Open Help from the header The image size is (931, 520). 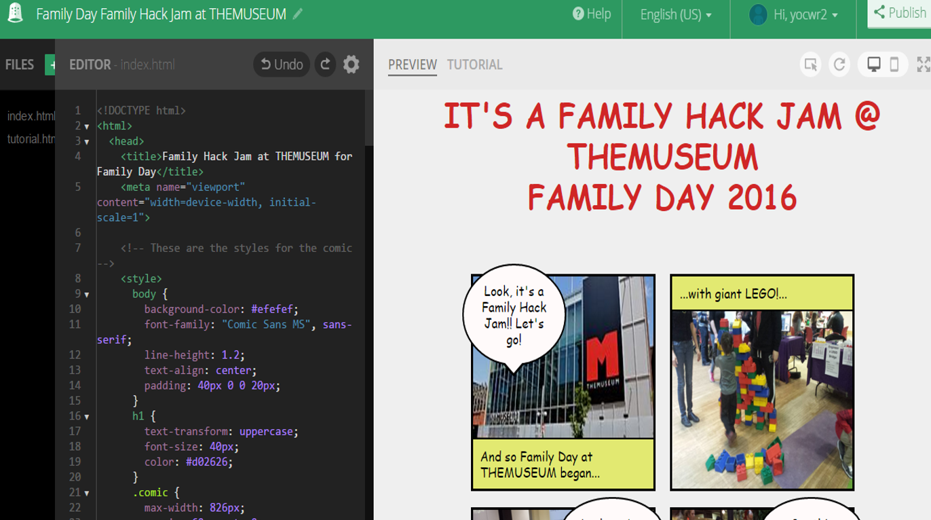[592, 14]
